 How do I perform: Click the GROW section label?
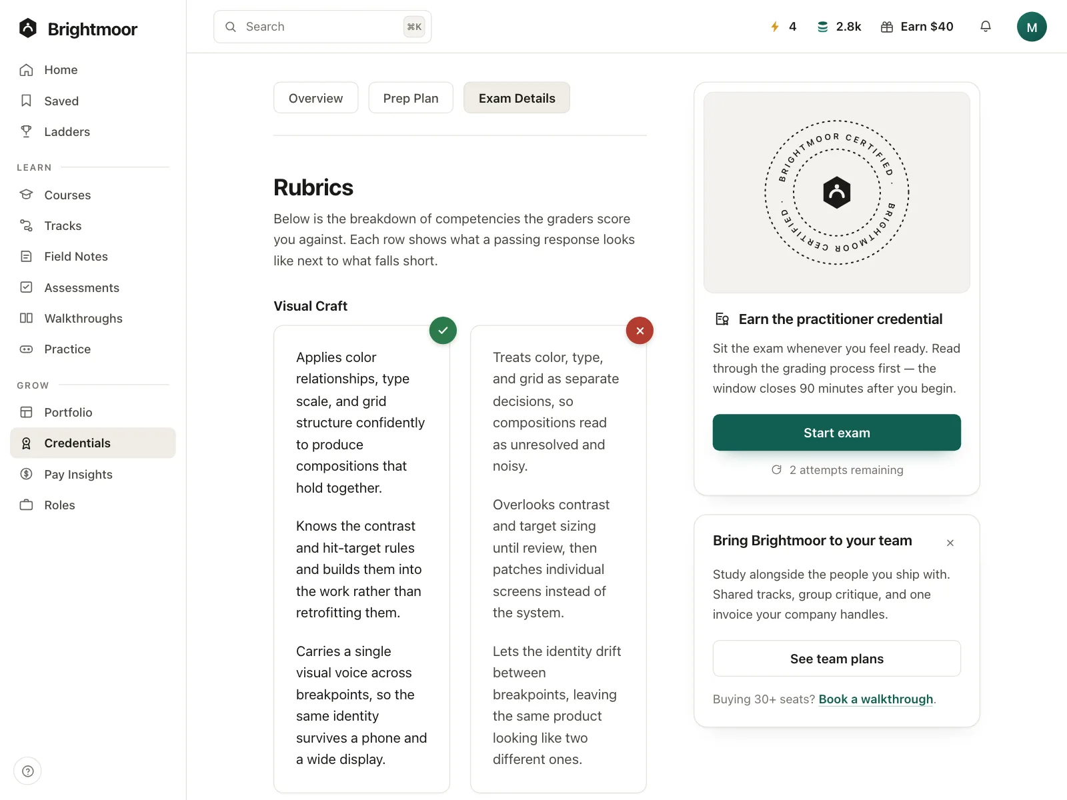(33, 385)
